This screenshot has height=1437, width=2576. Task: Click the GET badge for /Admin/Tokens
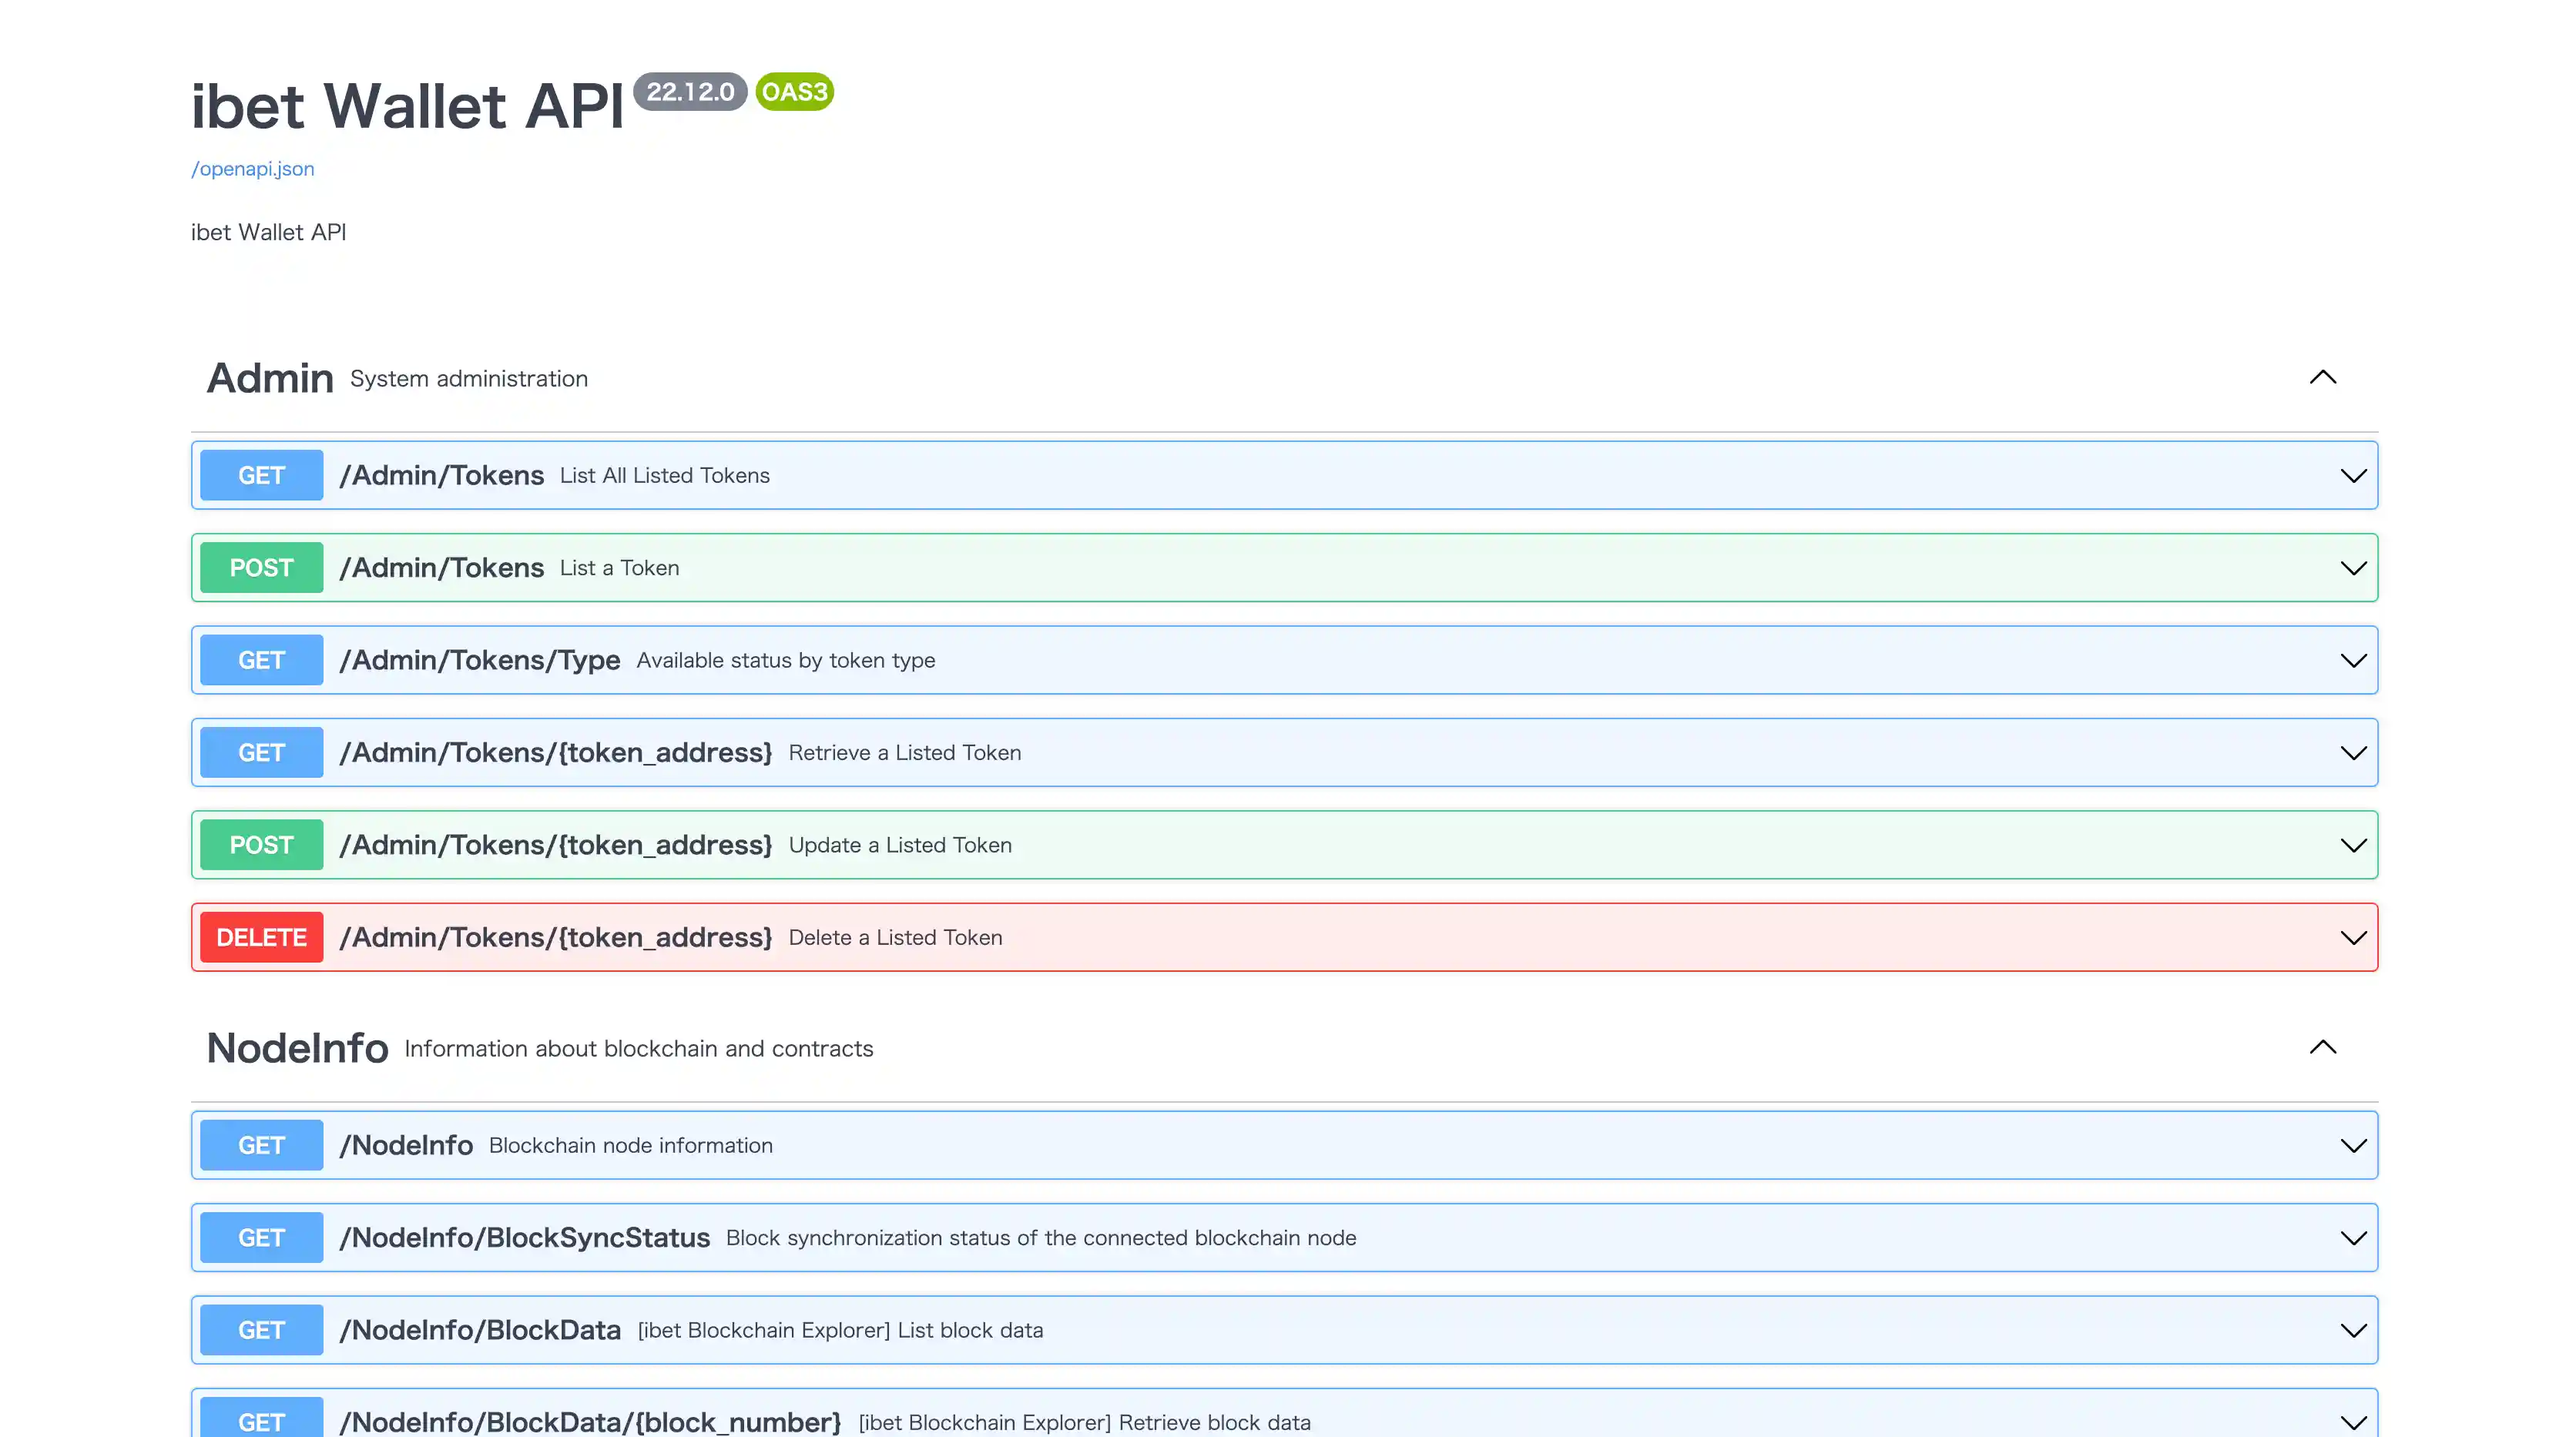click(261, 475)
